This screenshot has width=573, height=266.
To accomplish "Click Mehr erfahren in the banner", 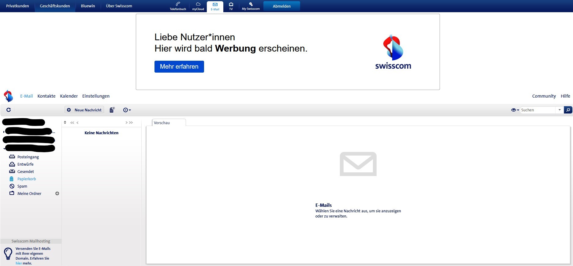I will pos(179,66).
